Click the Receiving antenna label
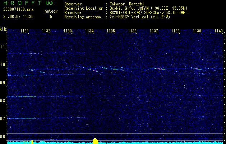Image resolution: width=226 pixels, height=144 pixels. pos(83,17)
